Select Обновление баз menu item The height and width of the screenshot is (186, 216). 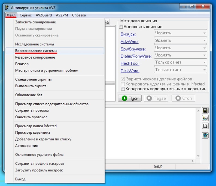(55, 95)
